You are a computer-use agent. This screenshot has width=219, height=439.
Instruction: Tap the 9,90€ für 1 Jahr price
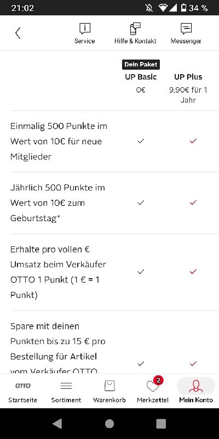[188, 95]
